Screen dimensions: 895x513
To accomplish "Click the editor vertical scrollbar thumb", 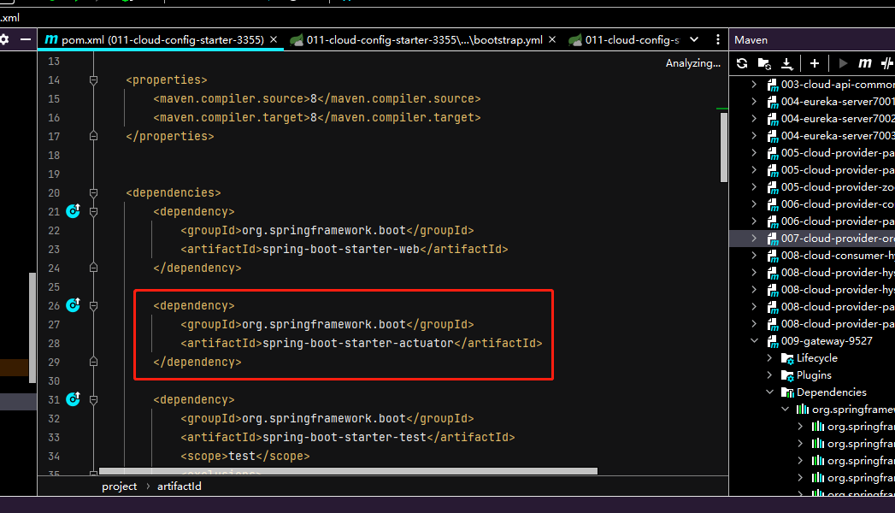I will pos(724,147).
